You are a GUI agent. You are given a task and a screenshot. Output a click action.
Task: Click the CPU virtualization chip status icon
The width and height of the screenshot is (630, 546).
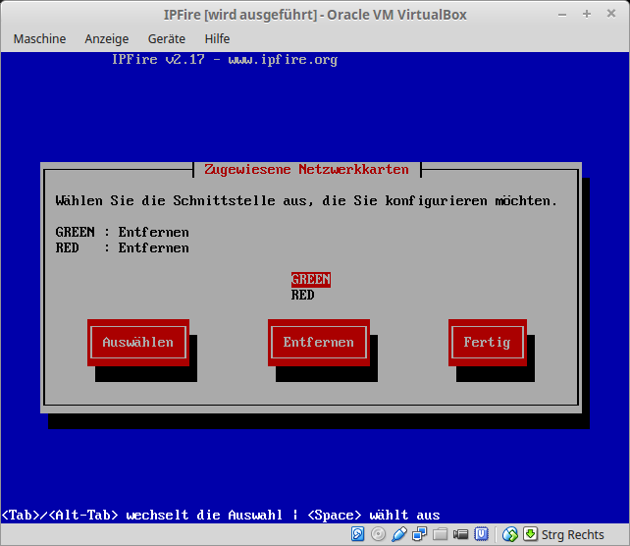[482, 534]
